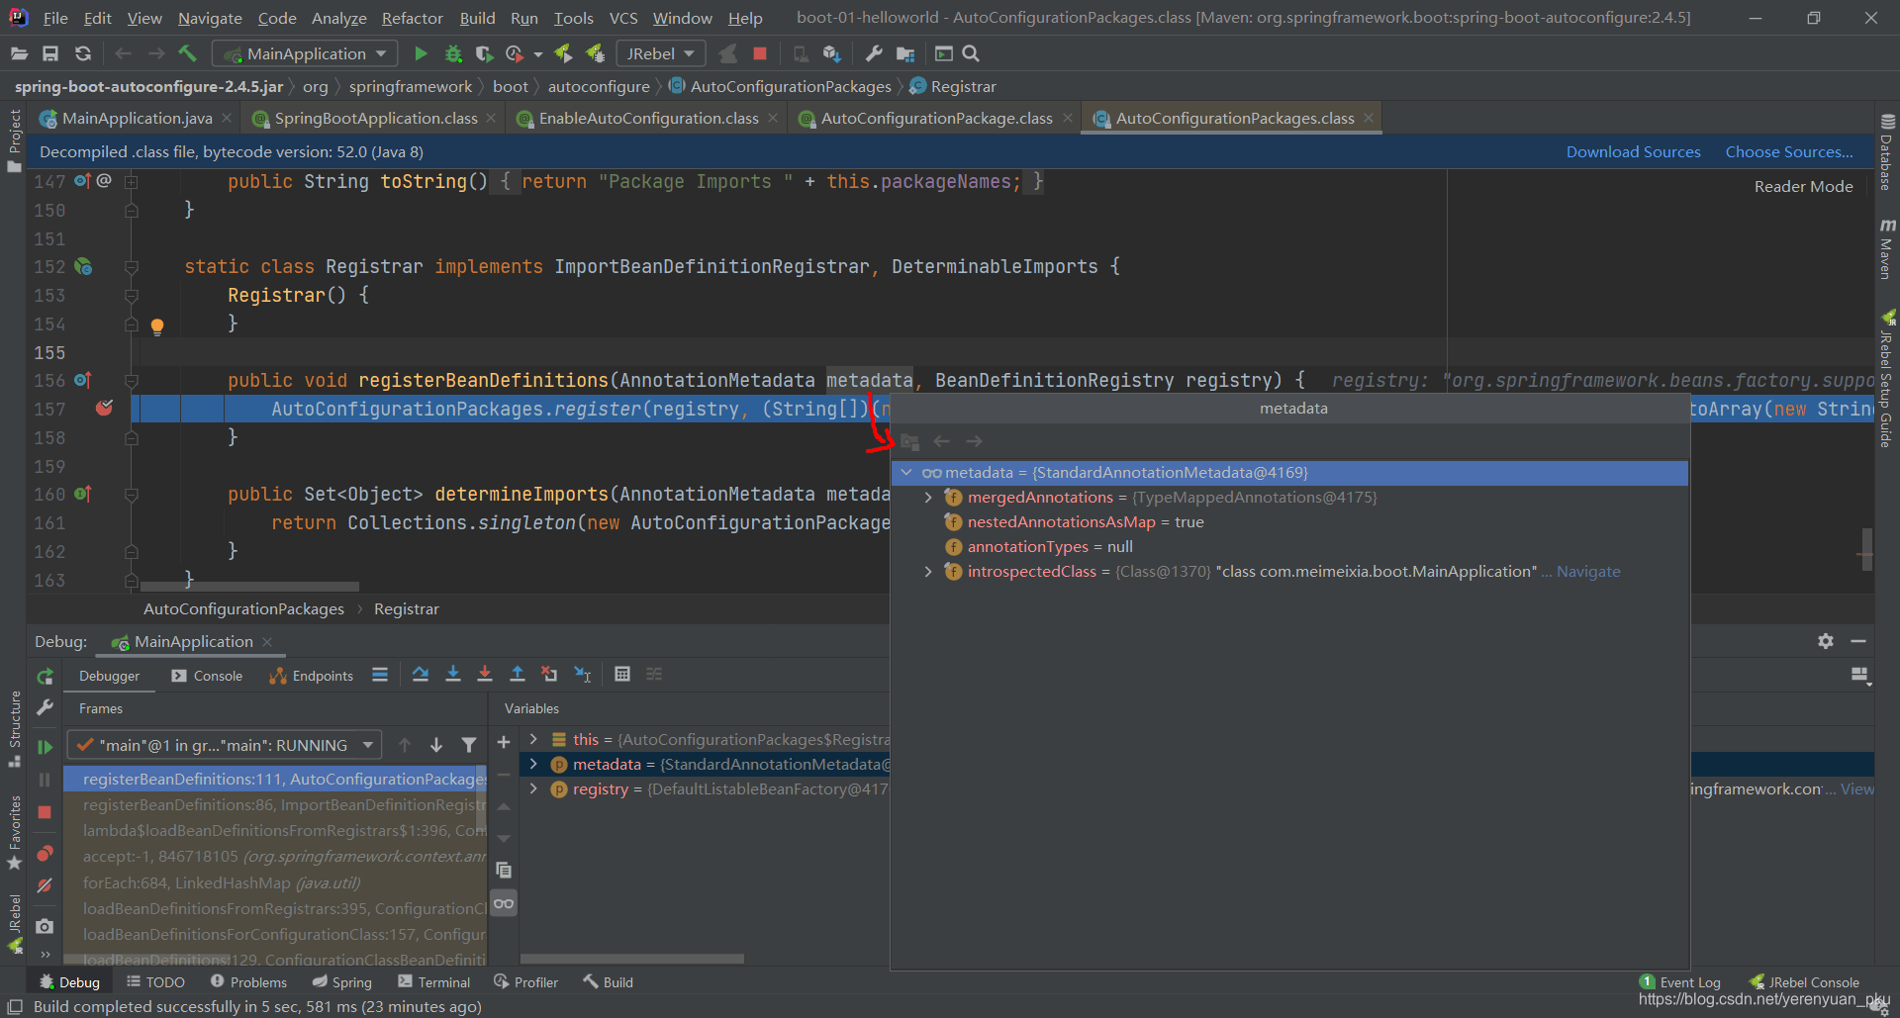The width and height of the screenshot is (1900, 1018).
Task: Filter frames with the funnel icon
Action: pyautogui.click(x=469, y=745)
